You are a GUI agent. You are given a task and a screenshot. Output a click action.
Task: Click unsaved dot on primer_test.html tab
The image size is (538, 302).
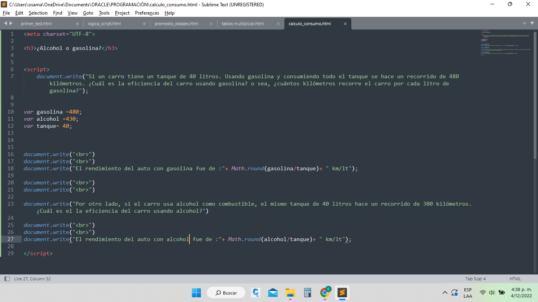[77, 24]
